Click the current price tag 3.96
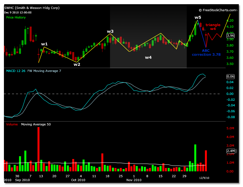243x187 pixels. tap(230, 36)
